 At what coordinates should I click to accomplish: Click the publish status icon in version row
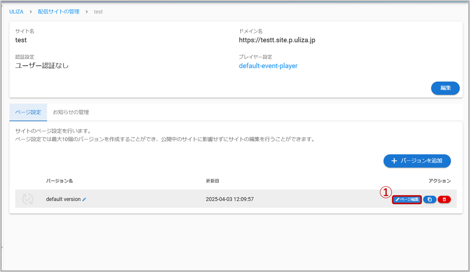tap(28, 199)
